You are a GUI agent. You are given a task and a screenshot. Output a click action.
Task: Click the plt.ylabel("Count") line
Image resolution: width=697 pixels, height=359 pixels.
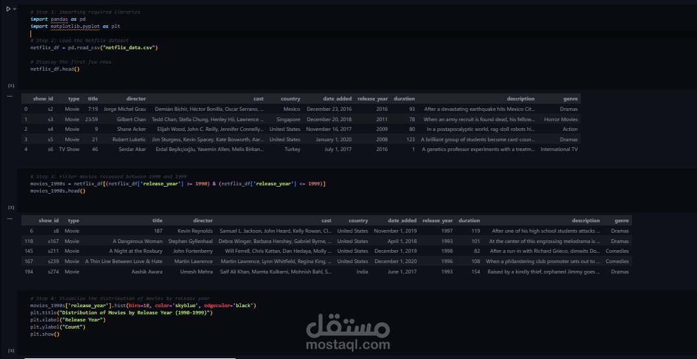[58, 327]
